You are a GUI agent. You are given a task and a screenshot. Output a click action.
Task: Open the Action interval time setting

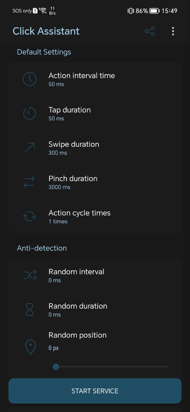[95, 79]
